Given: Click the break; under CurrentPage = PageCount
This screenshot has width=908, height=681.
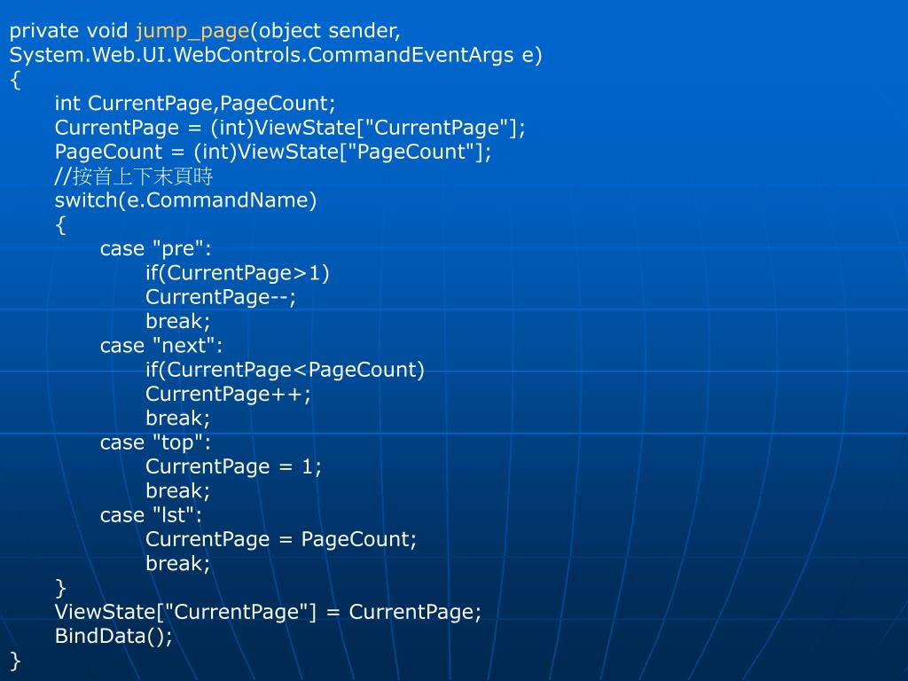Looking at the screenshot, I should click(x=177, y=564).
